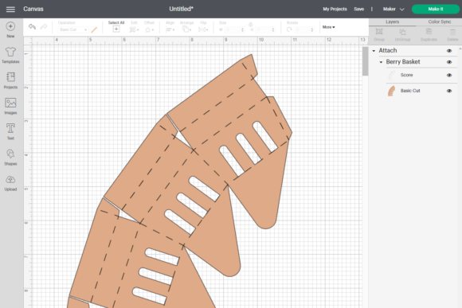Open the Templates panel
462x308 pixels.
click(10, 56)
